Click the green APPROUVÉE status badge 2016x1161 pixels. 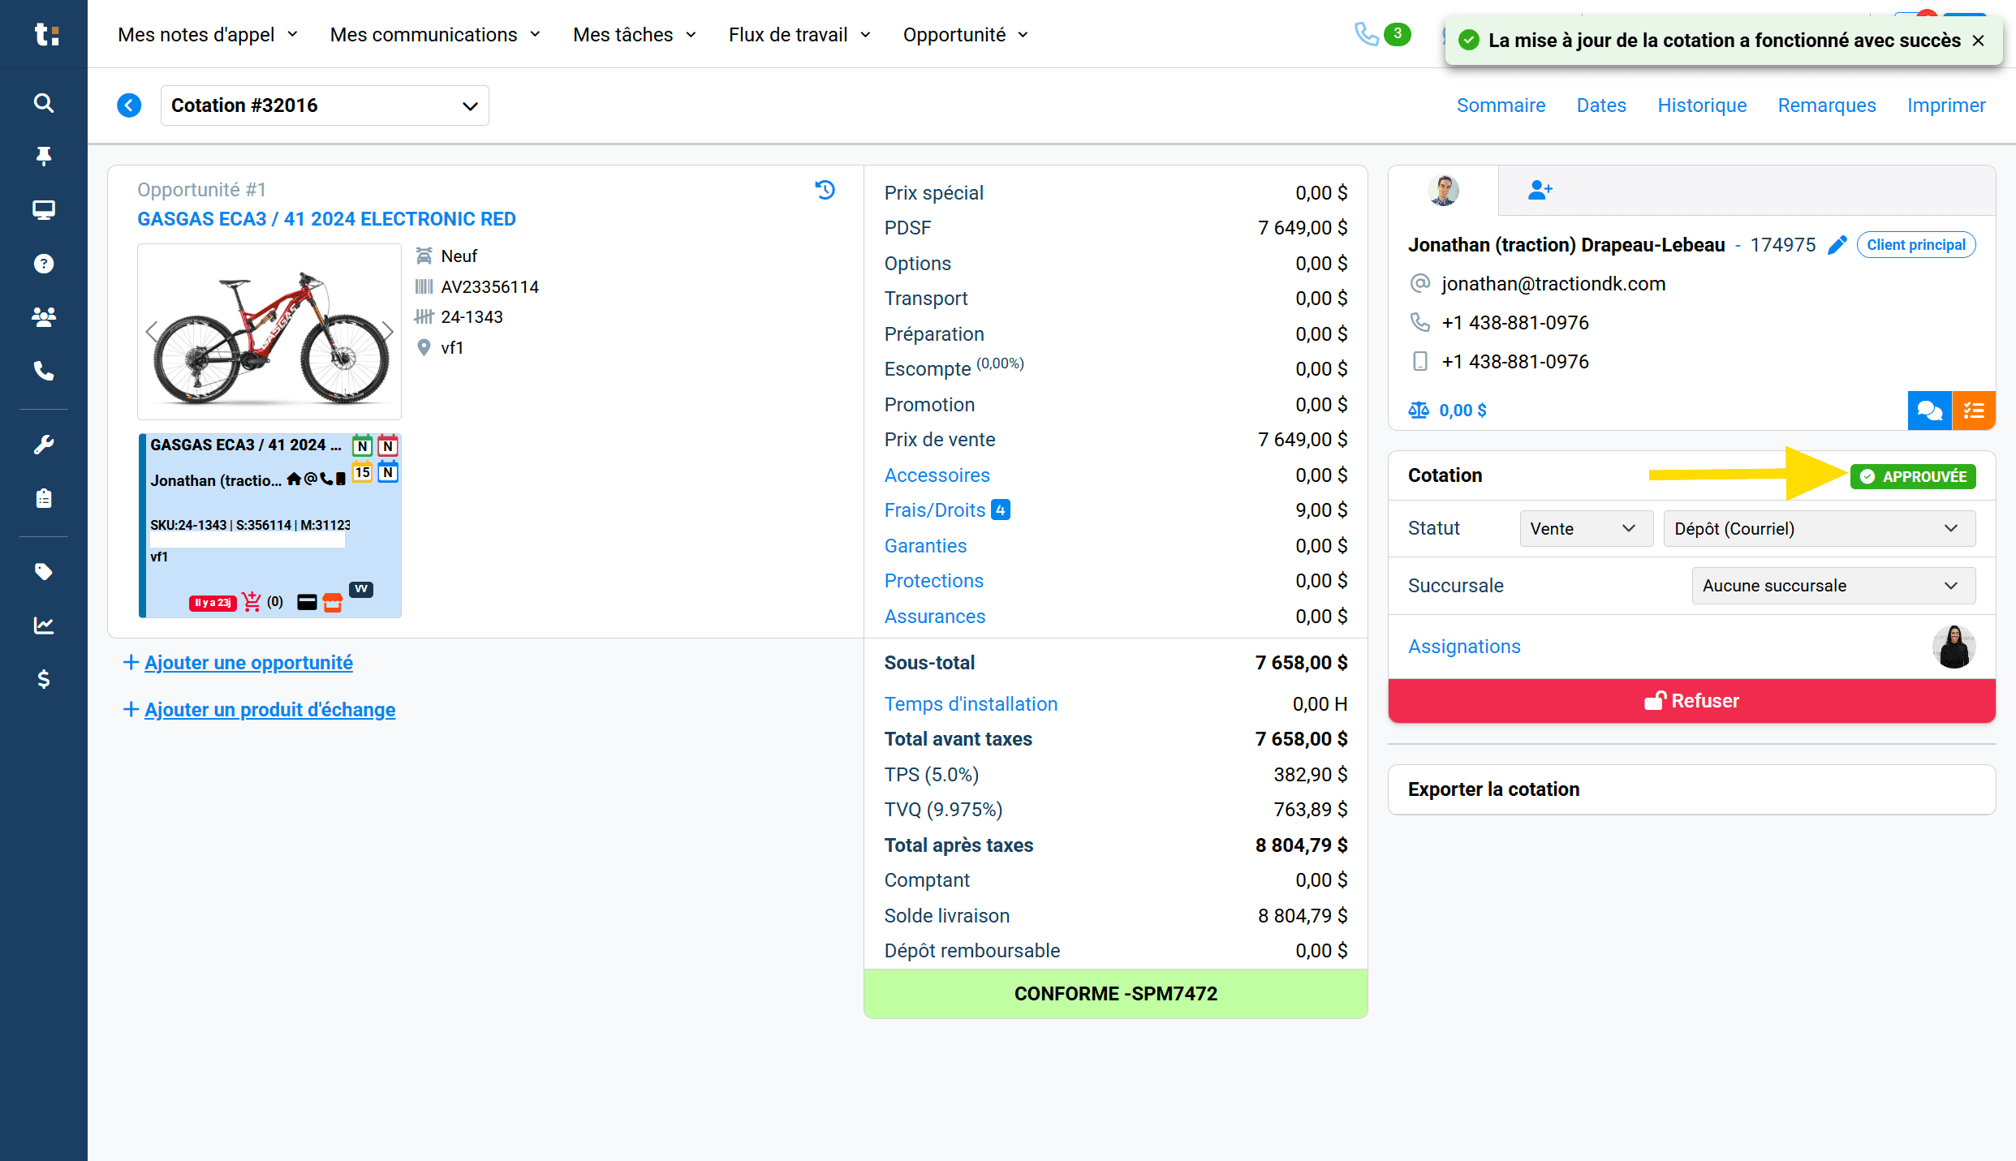(1913, 476)
